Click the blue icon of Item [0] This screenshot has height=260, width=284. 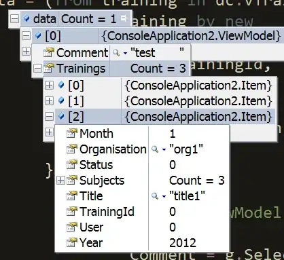(61, 86)
